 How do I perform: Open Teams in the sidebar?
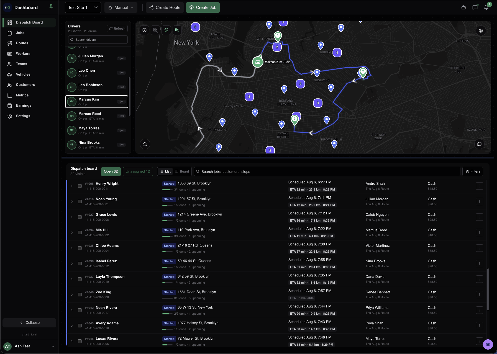point(29,64)
